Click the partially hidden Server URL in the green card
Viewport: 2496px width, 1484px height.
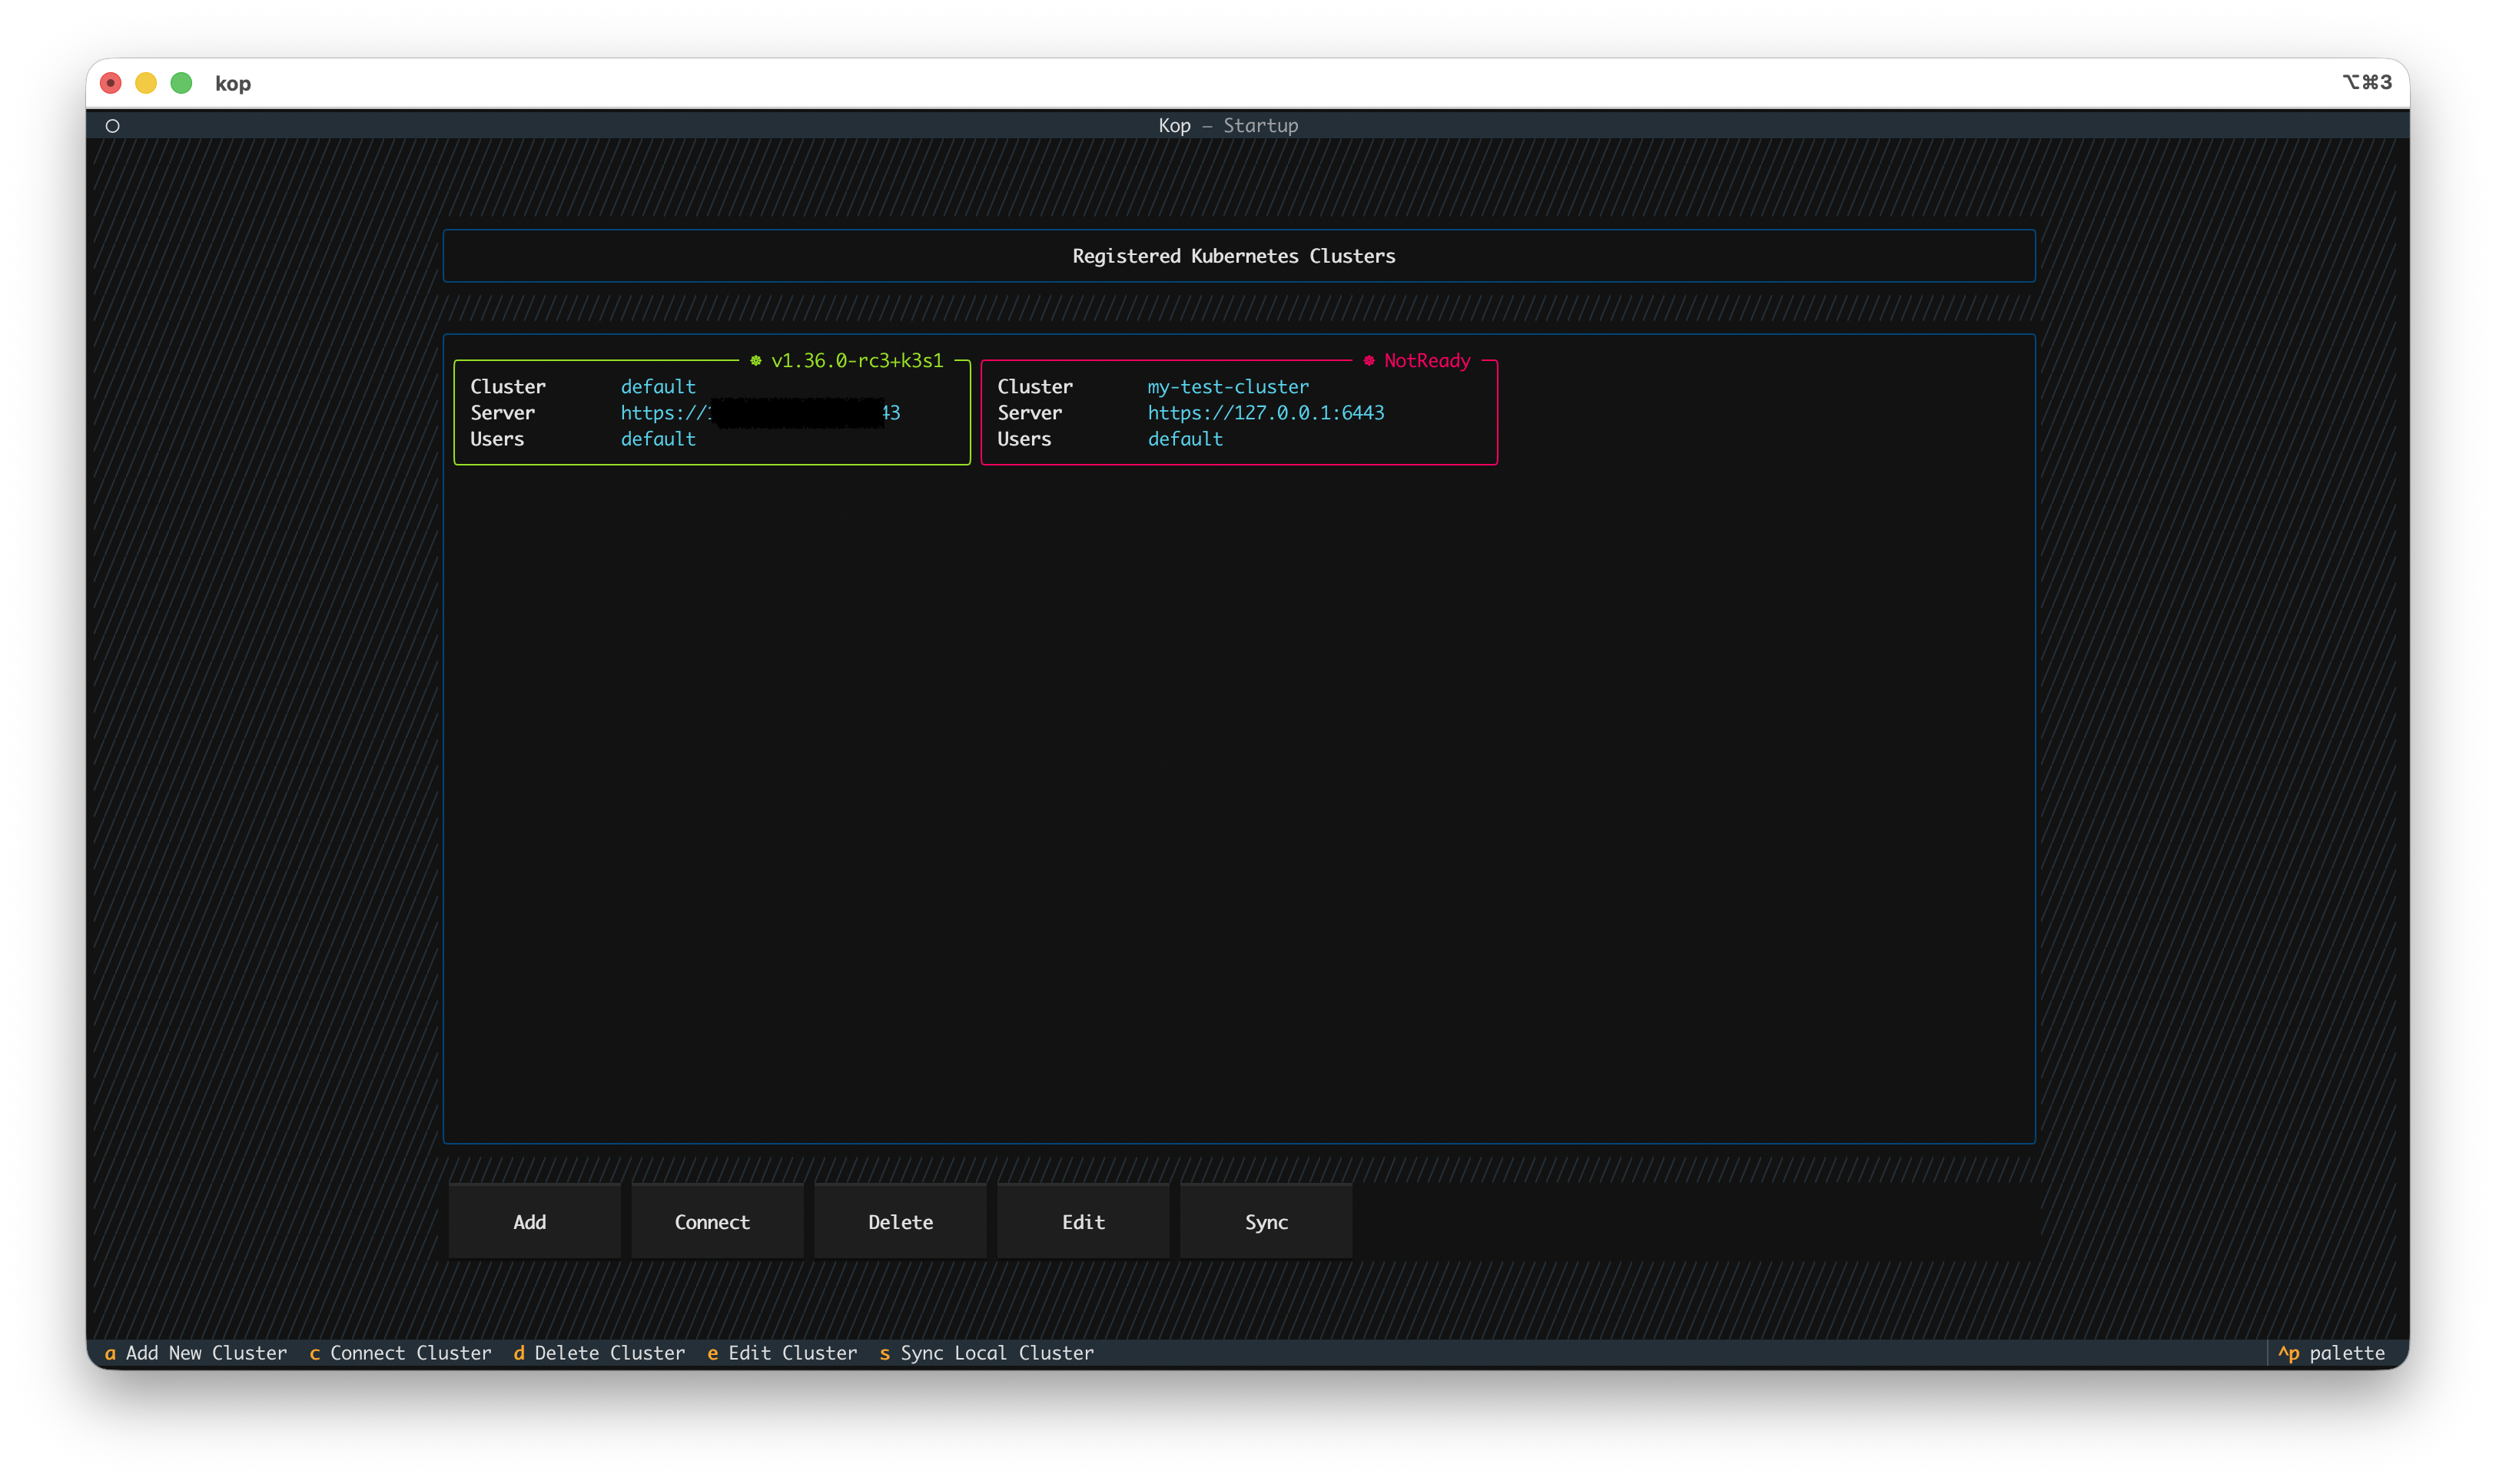(760, 413)
